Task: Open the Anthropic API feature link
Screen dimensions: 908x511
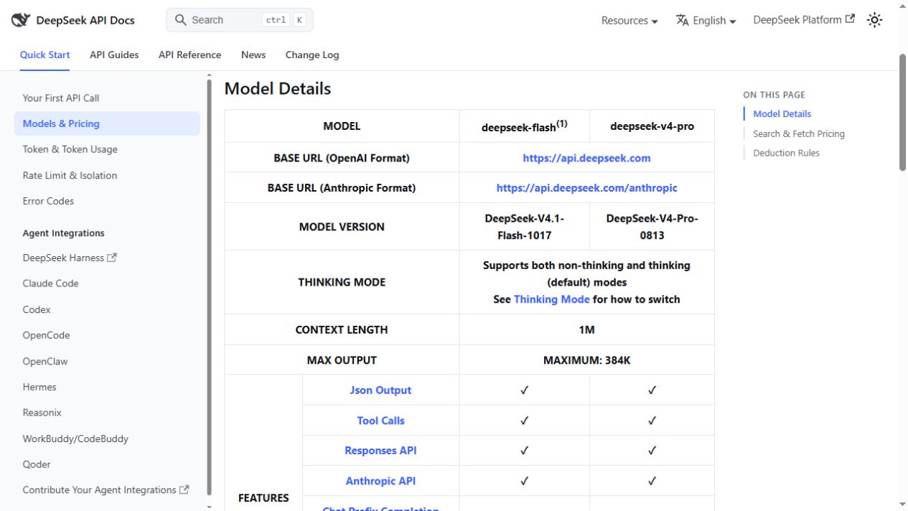Action: coord(380,481)
